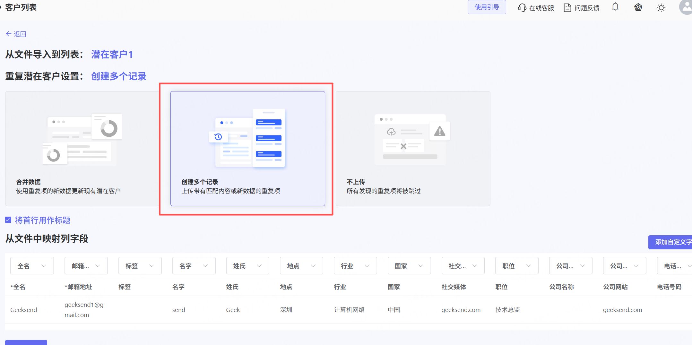692x345 pixels.
Task: Open the 行业 field mapping dropdown
Action: (355, 266)
